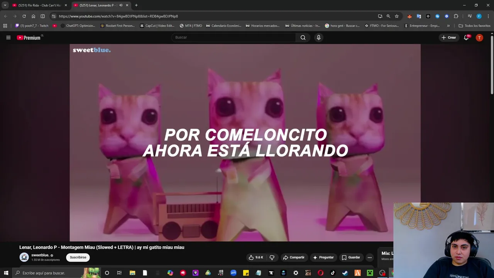
Task: Close the Flo Rida tab
Action: pos(66,5)
